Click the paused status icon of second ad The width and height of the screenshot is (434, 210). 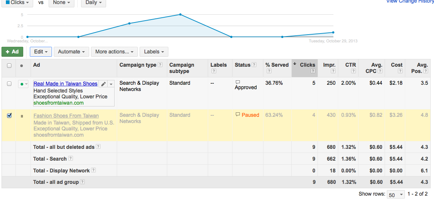(x=22, y=116)
